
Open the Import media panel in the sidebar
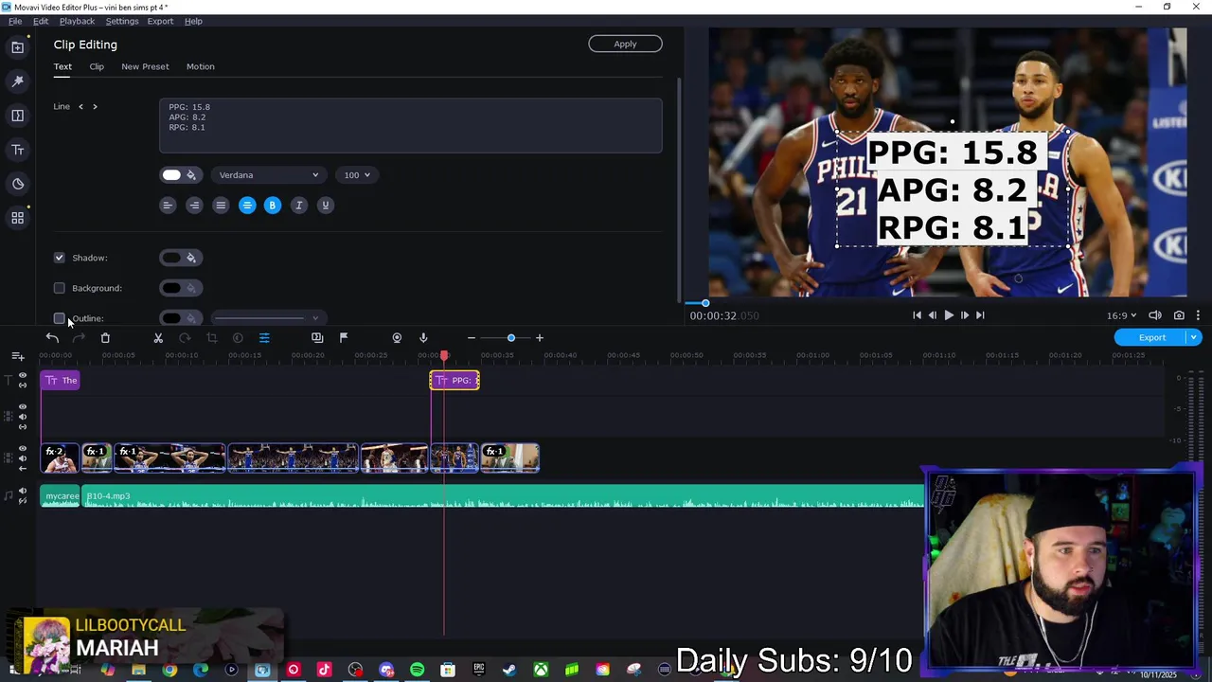(x=17, y=47)
